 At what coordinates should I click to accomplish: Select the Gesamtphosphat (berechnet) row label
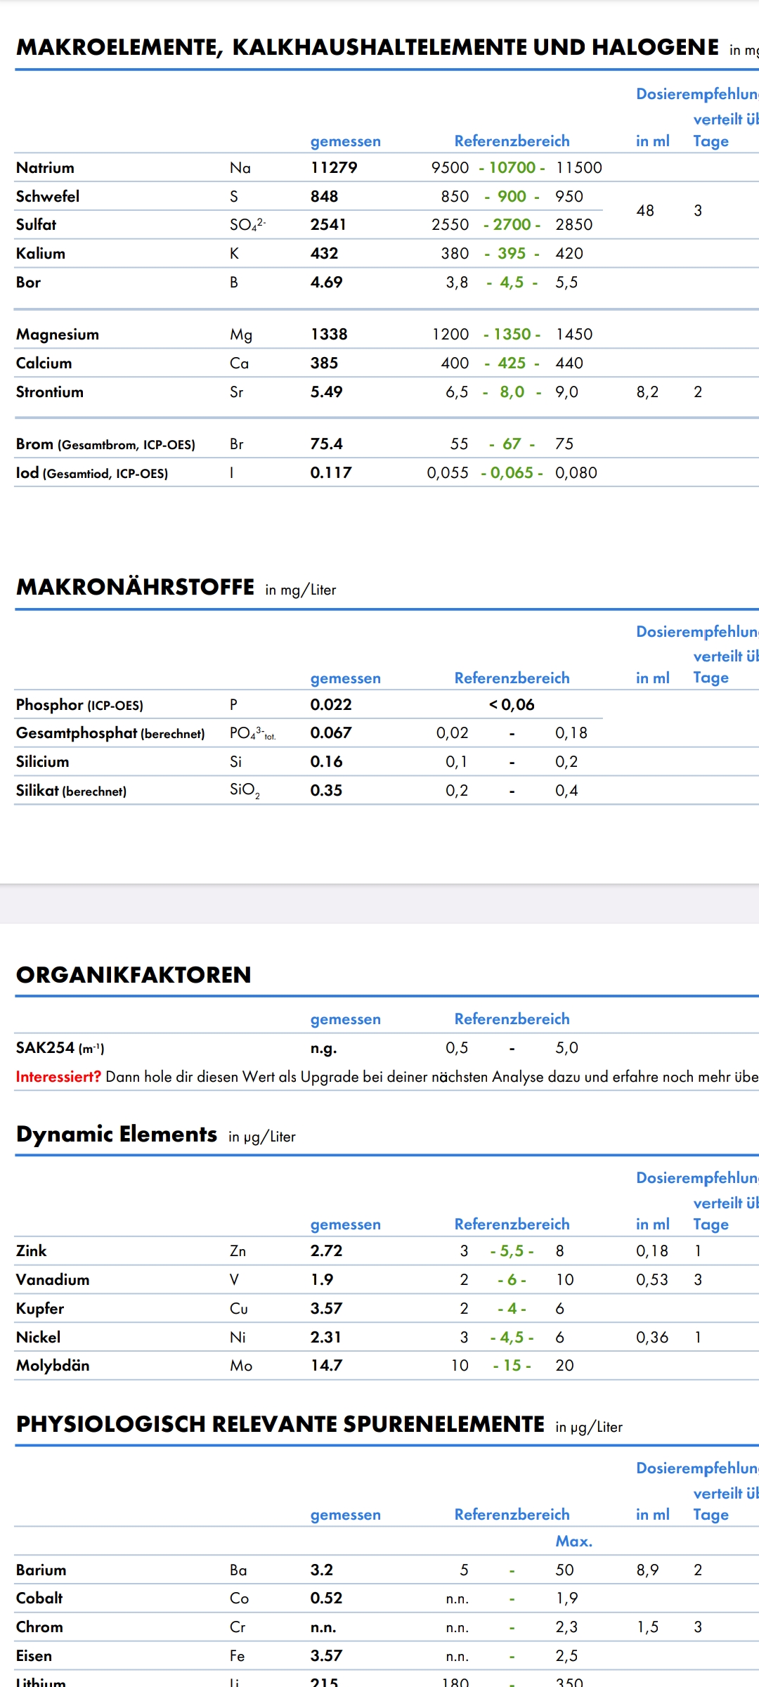(x=110, y=733)
